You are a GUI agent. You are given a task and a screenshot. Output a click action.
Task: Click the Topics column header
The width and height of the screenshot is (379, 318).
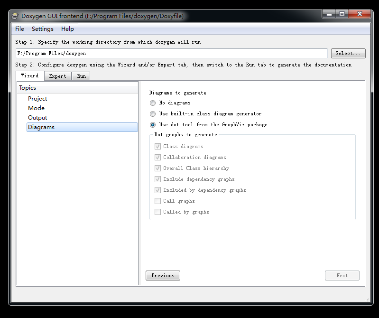[x=77, y=88]
